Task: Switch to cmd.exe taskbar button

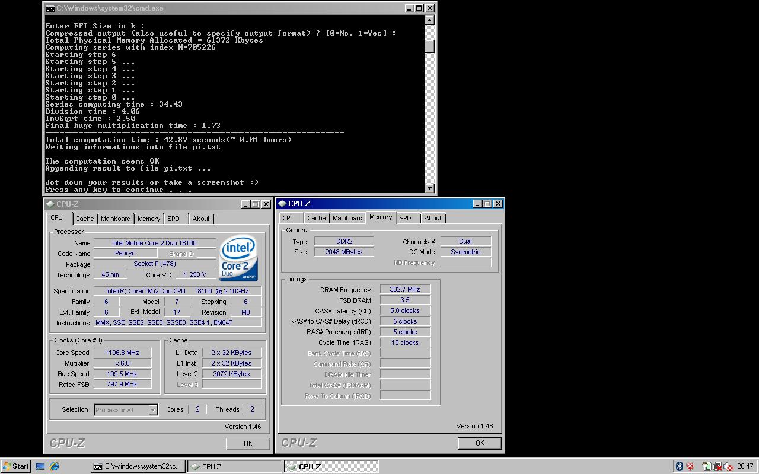Action: pyautogui.click(x=138, y=466)
